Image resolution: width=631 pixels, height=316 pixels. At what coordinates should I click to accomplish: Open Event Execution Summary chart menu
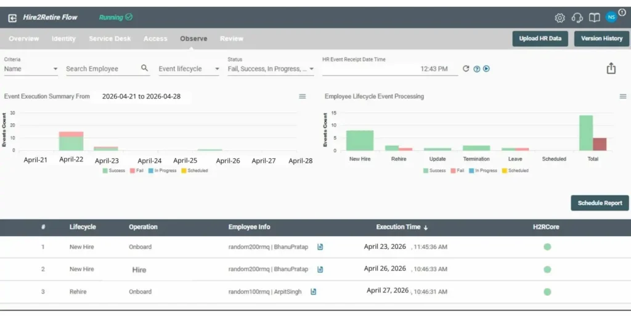point(302,97)
